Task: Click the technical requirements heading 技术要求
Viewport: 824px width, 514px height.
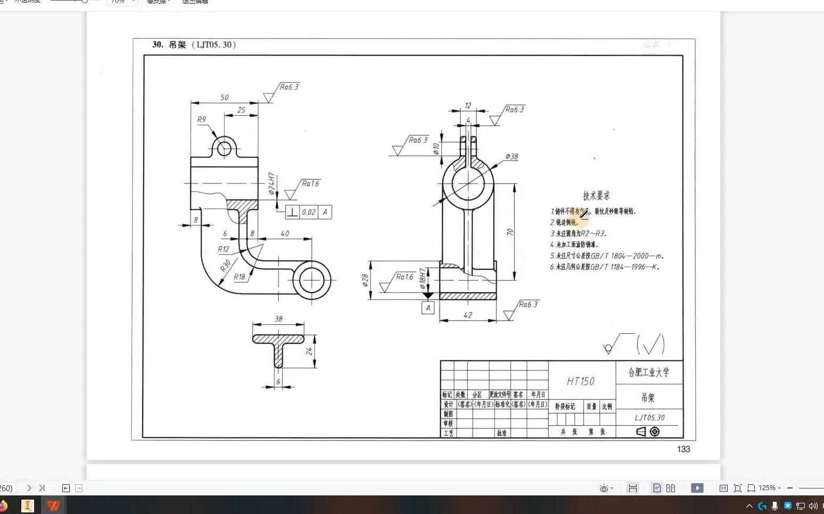Action: (x=596, y=195)
